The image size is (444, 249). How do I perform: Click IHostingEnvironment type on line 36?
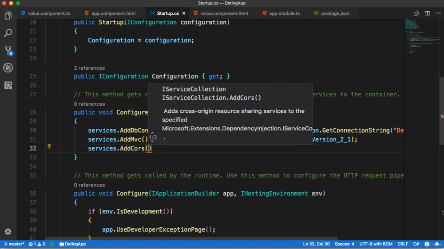[274, 194]
